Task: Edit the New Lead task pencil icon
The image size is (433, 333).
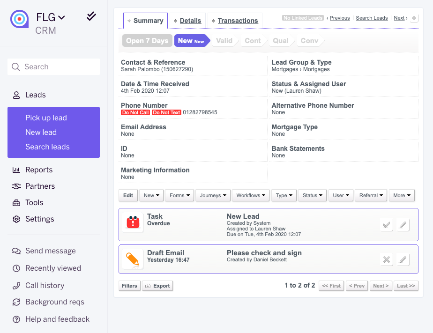Action: click(403, 225)
